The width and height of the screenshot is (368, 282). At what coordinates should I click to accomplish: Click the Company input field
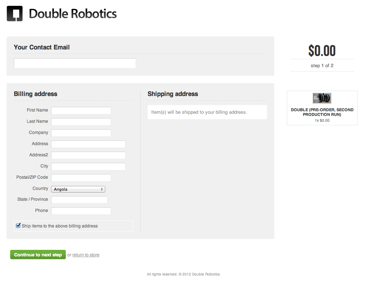81,133
